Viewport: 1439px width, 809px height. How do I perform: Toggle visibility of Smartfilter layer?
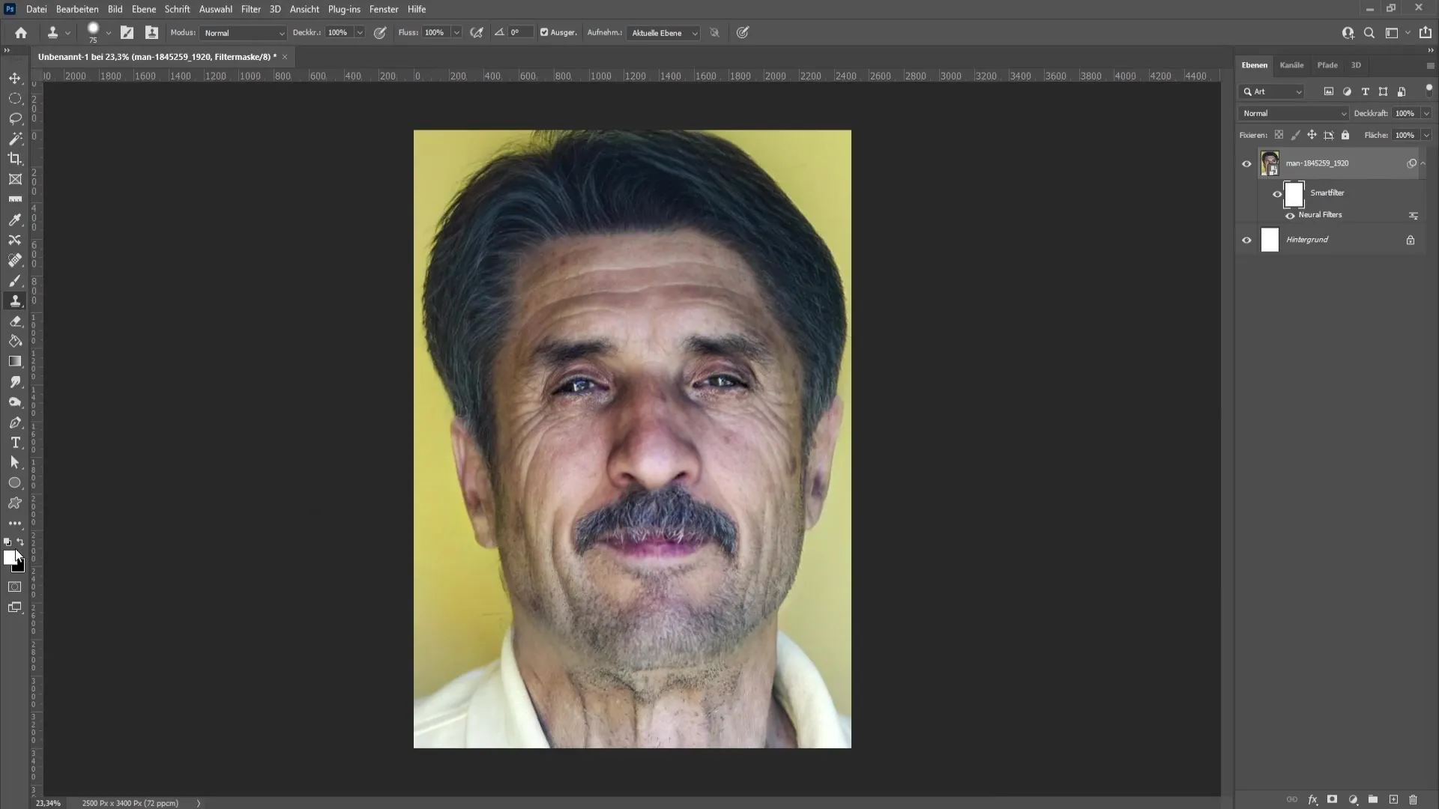(1277, 193)
